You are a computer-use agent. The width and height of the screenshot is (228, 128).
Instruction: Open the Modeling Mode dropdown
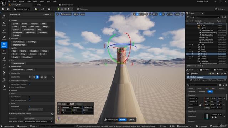[x=22, y=9]
